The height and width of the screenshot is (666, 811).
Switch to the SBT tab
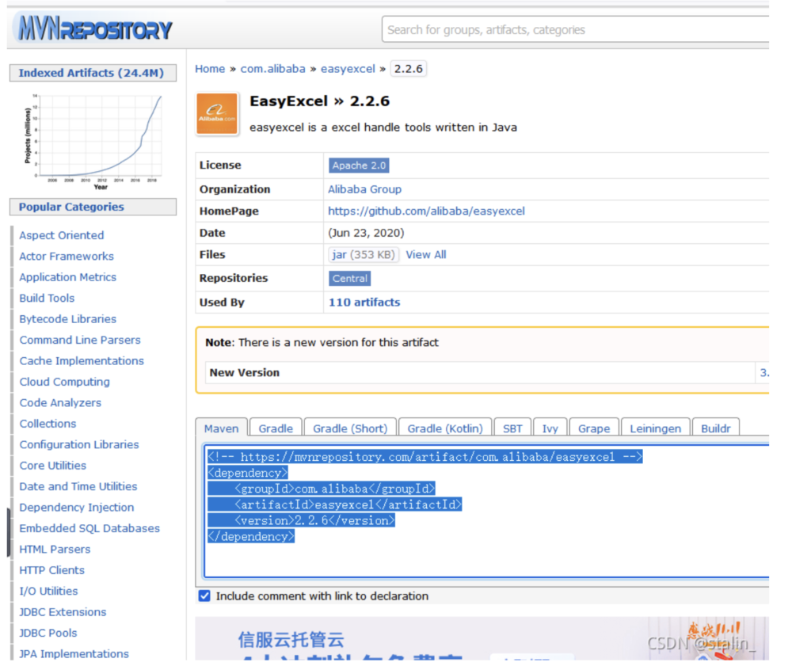pos(512,428)
